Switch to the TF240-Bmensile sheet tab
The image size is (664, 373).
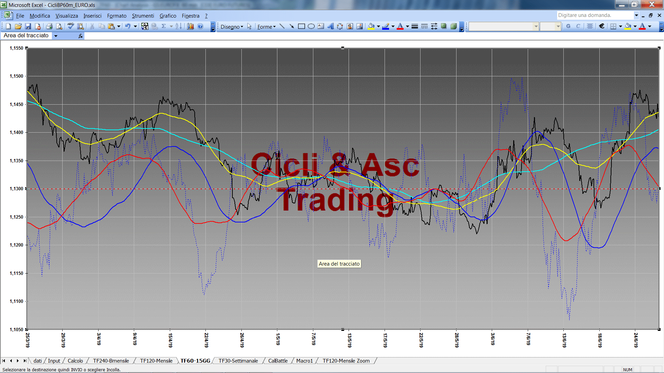click(x=111, y=361)
